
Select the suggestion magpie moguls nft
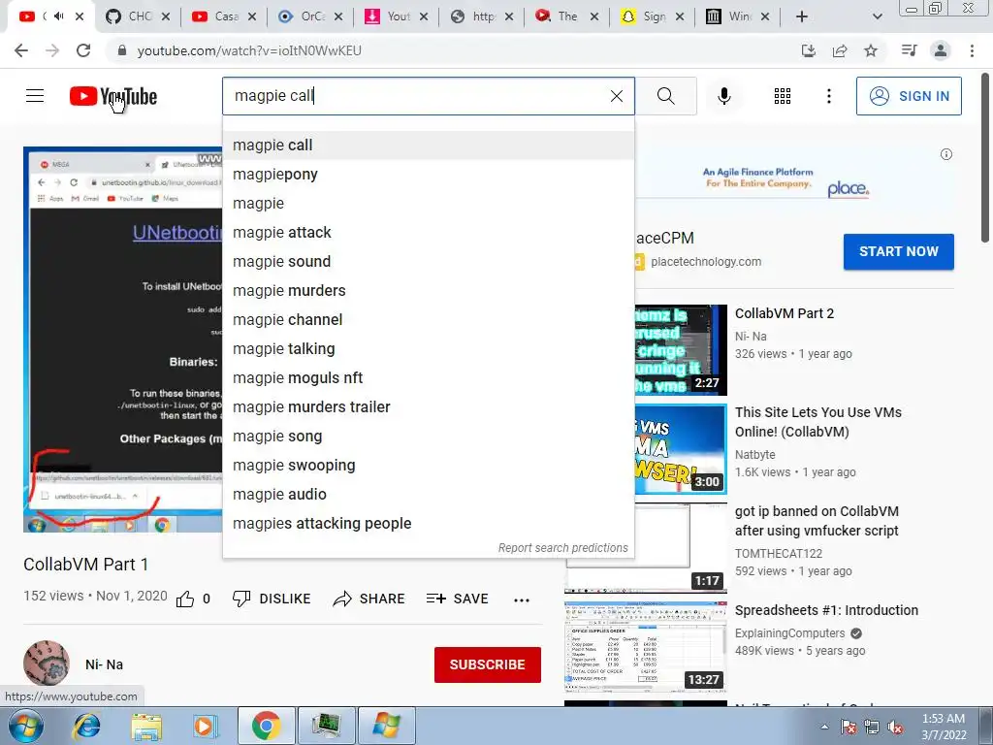click(428, 377)
